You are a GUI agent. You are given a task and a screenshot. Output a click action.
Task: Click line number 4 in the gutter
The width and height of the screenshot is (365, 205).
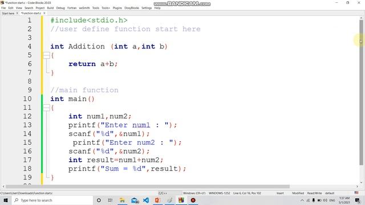[x=30, y=46]
